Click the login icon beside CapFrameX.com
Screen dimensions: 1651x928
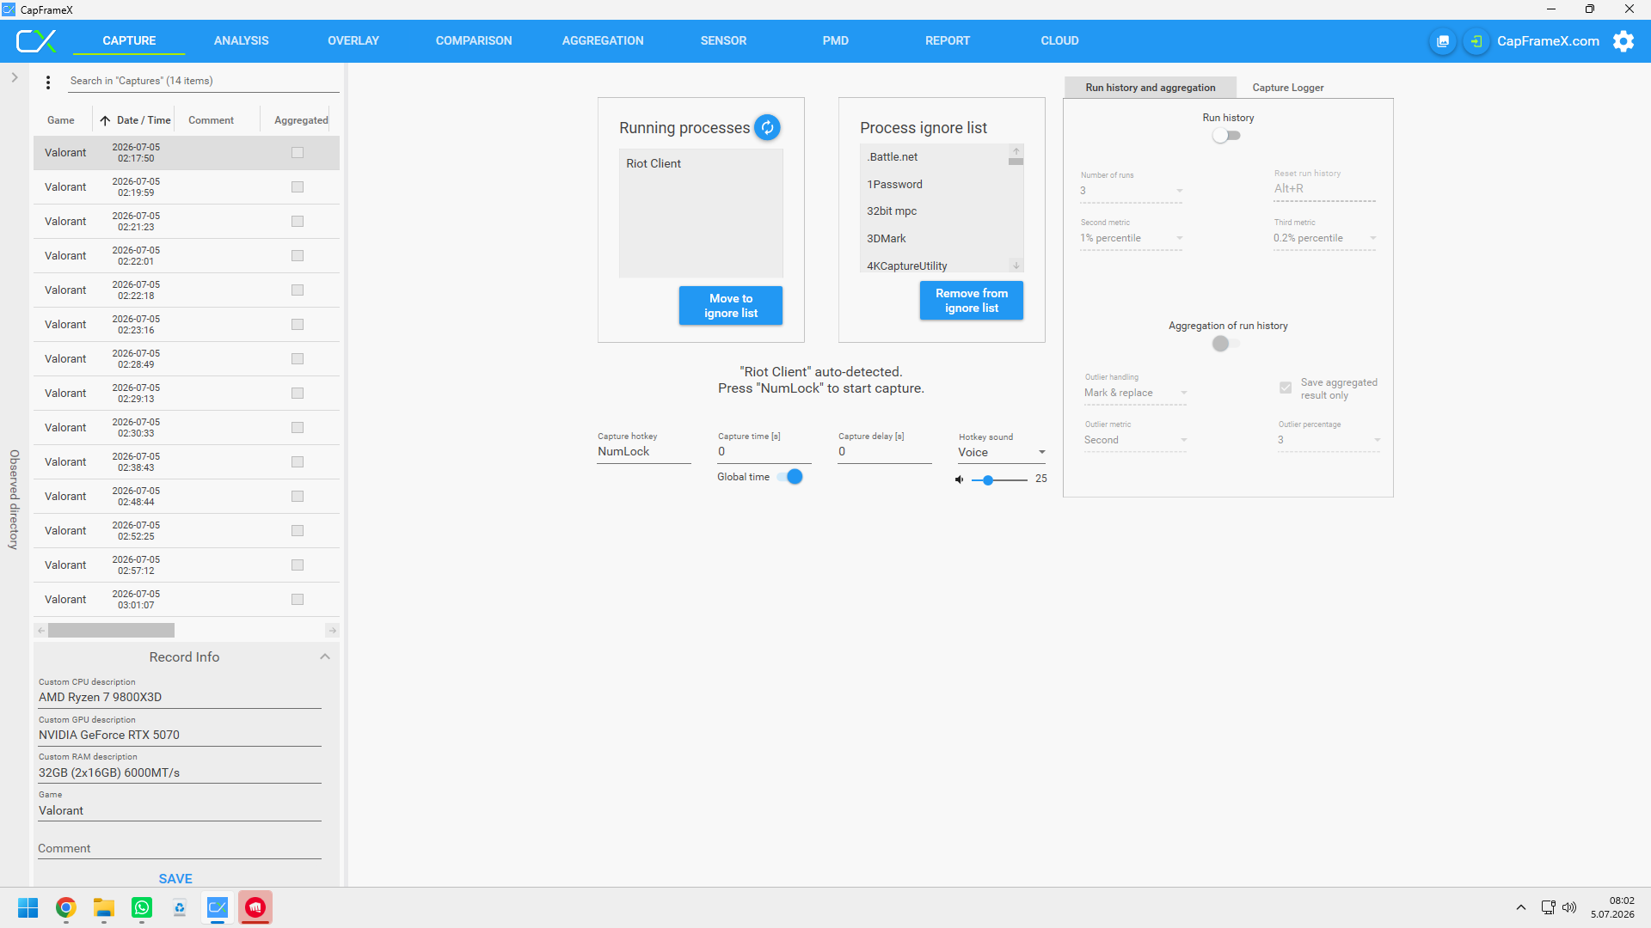[x=1476, y=41]
